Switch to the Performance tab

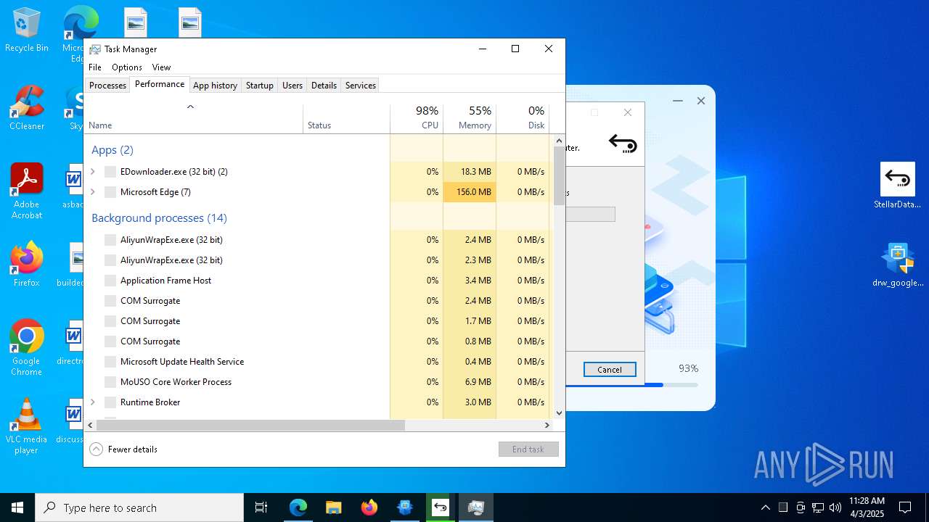(160, 84)
